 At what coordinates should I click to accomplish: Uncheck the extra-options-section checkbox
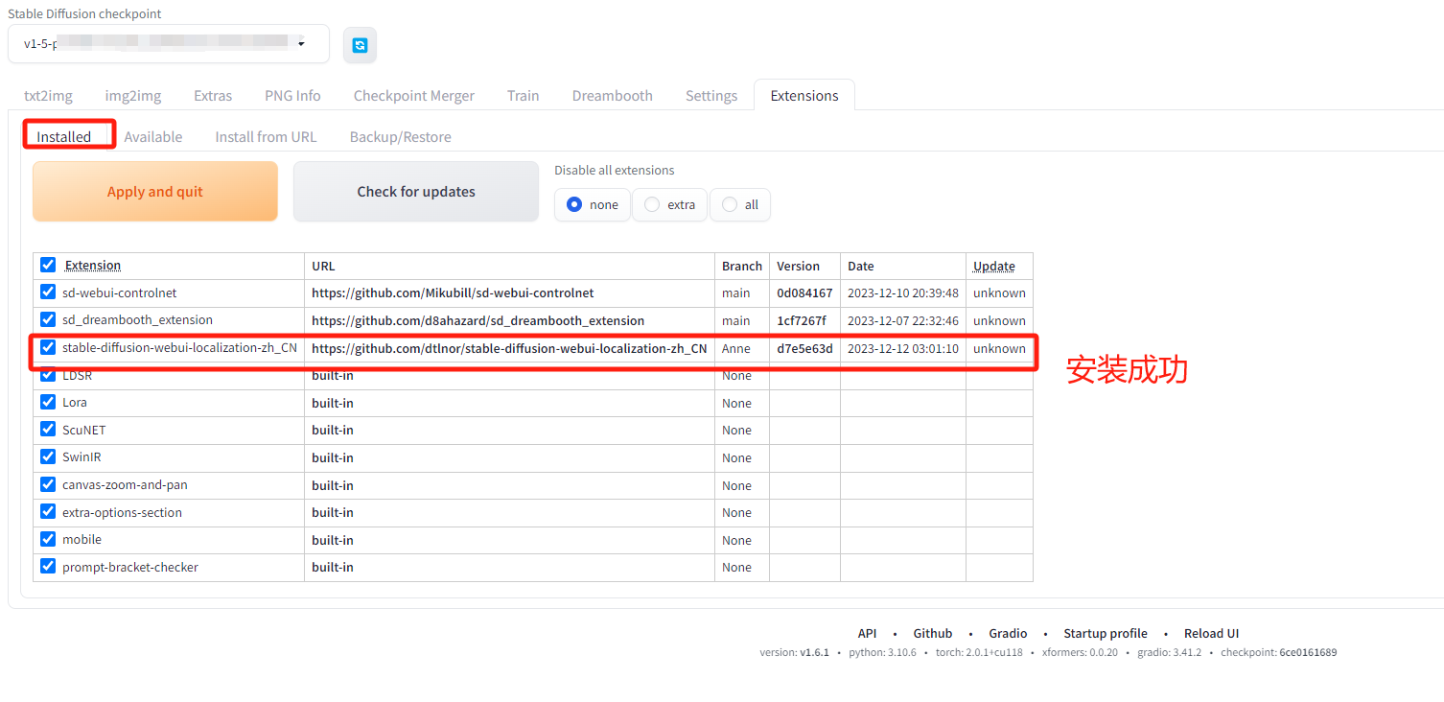pos(48,512)
